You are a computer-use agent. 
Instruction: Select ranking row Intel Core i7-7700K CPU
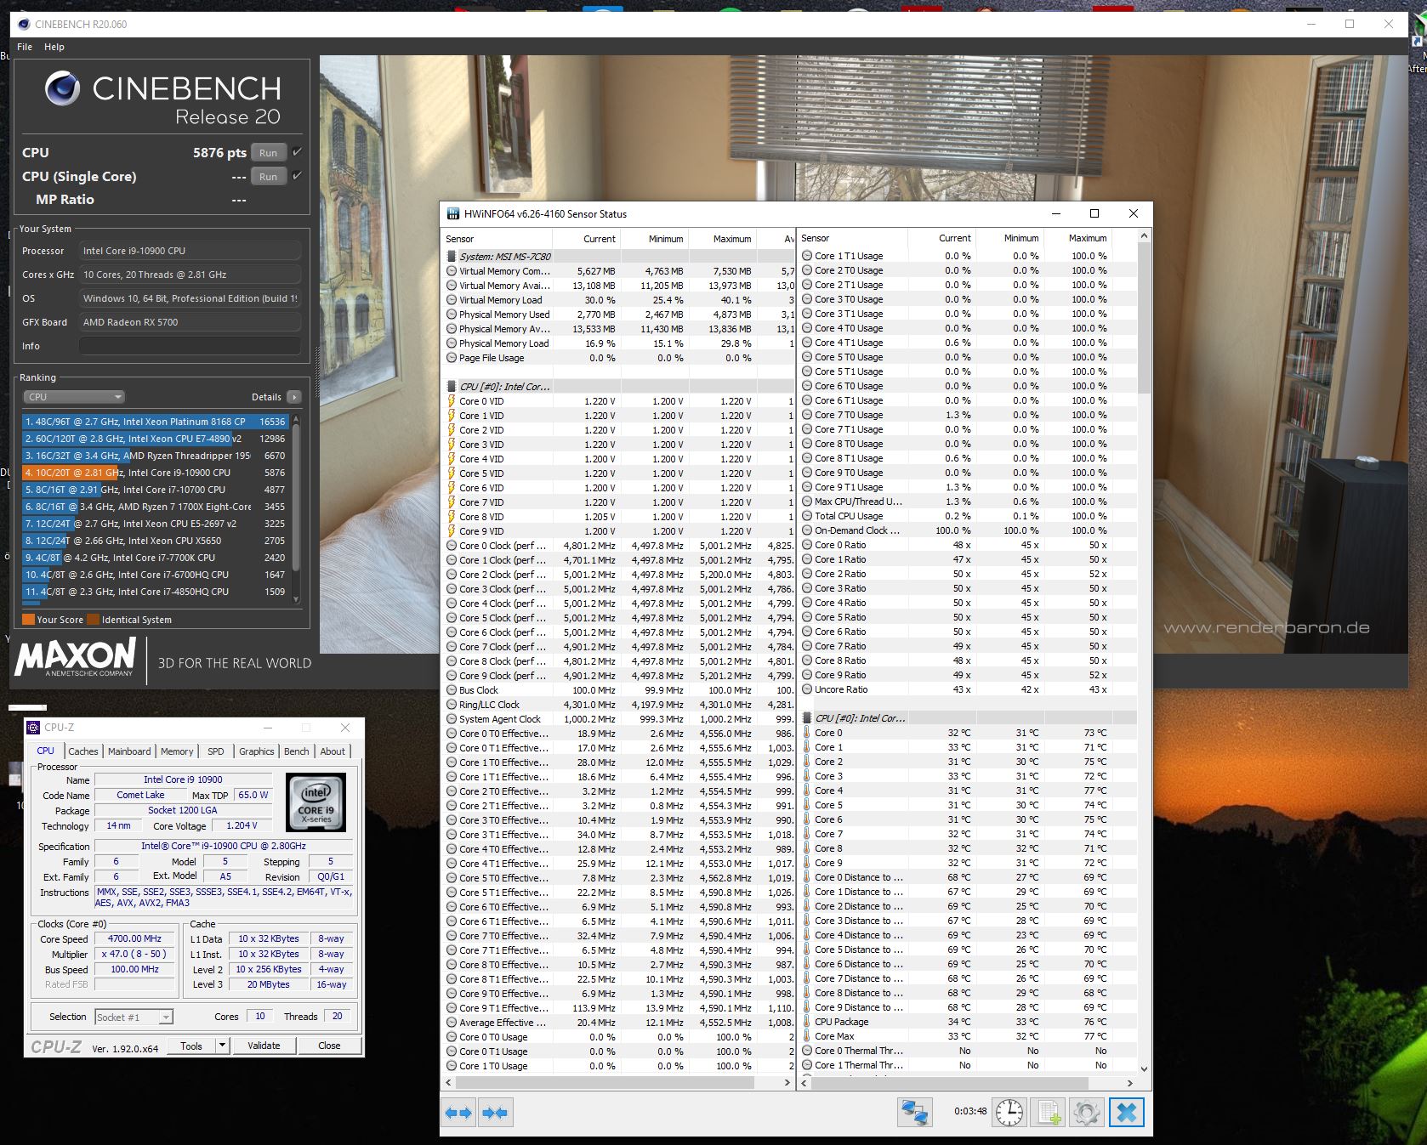(156, 558)
